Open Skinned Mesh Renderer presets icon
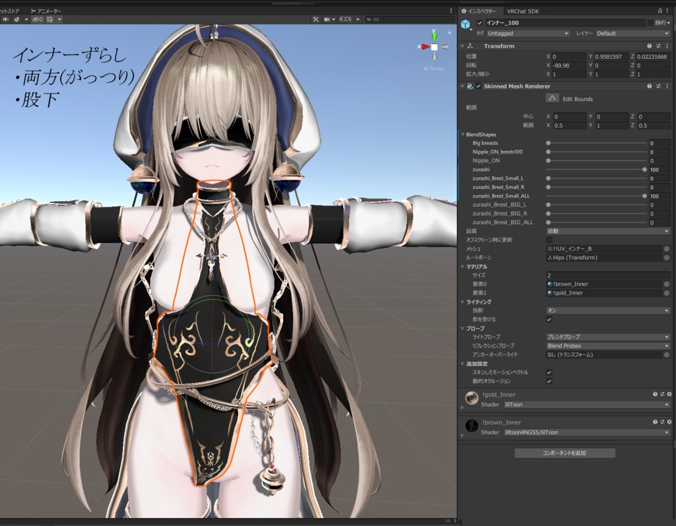This screenshot has width=676, height=526. [658, 86]
